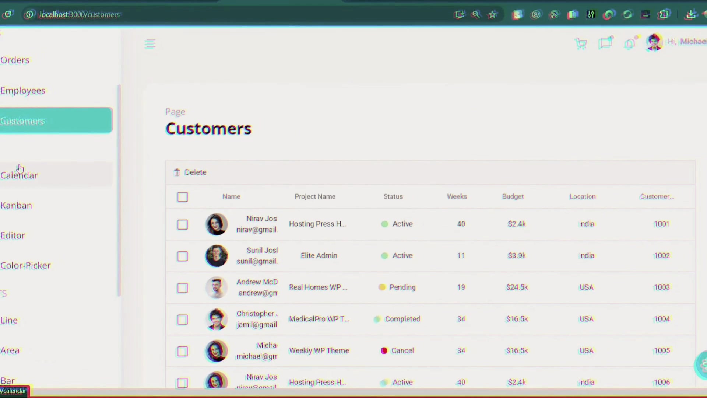Viewport: 707px width, 398px height.
Task: Check the Weekly WP Theme row
Action: coord(183,351)
